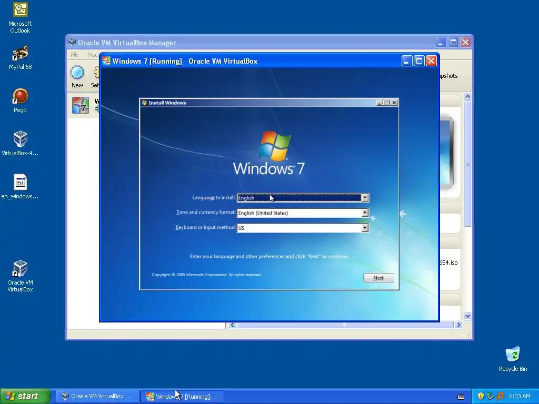The width and height of the screenshot is (539, 404).
Task: Select the Pego desktop shortcut
Action: pyautogui.click(x=20, y=100)
